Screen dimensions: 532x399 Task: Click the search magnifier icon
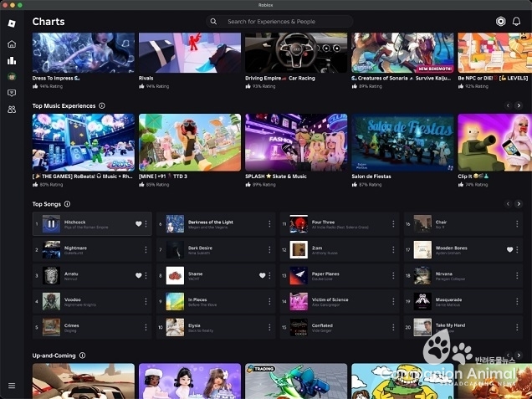[x=213, y=22]
